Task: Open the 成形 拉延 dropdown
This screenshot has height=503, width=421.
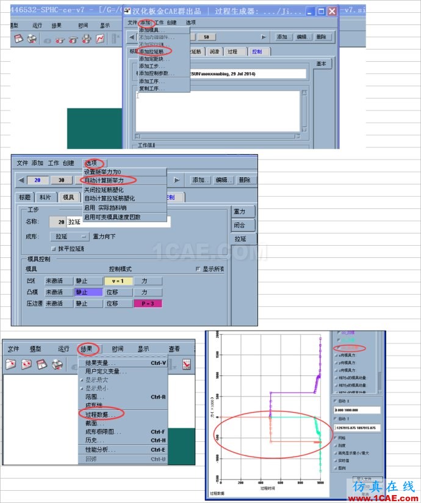Action: (x=70, y=237)
